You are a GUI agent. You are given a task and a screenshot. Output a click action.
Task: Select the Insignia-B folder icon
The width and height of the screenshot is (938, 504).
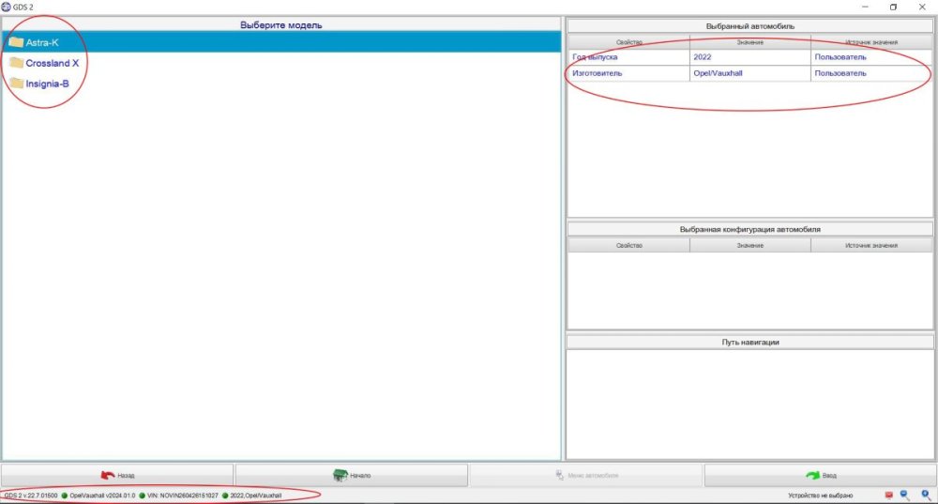point(16,84)
